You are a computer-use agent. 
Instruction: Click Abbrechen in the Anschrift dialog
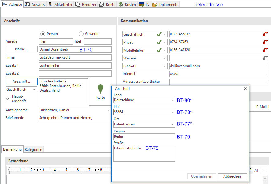[232, 176]
